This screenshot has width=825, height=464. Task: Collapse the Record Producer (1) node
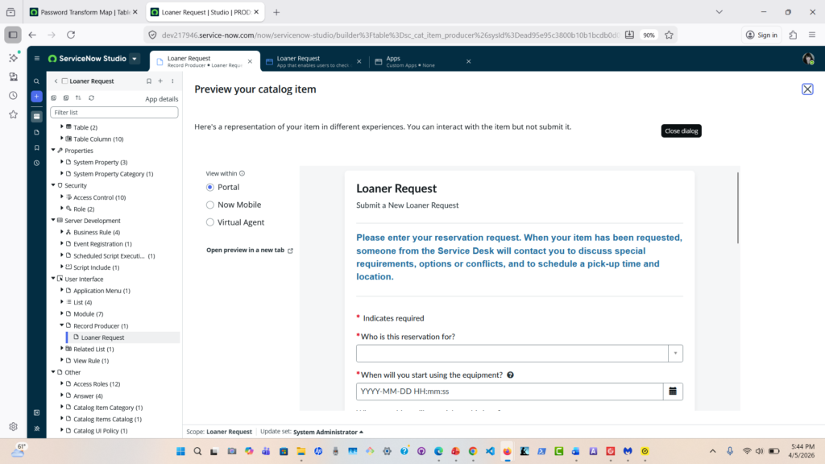62,325
